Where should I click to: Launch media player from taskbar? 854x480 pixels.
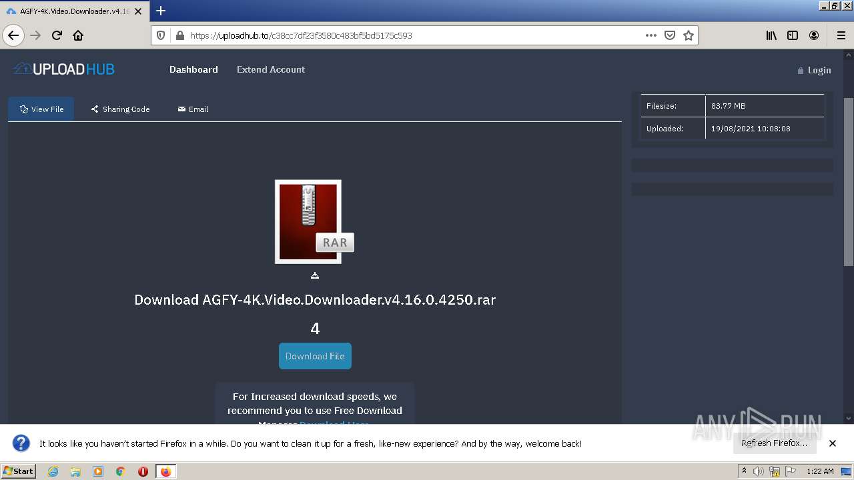98,471
